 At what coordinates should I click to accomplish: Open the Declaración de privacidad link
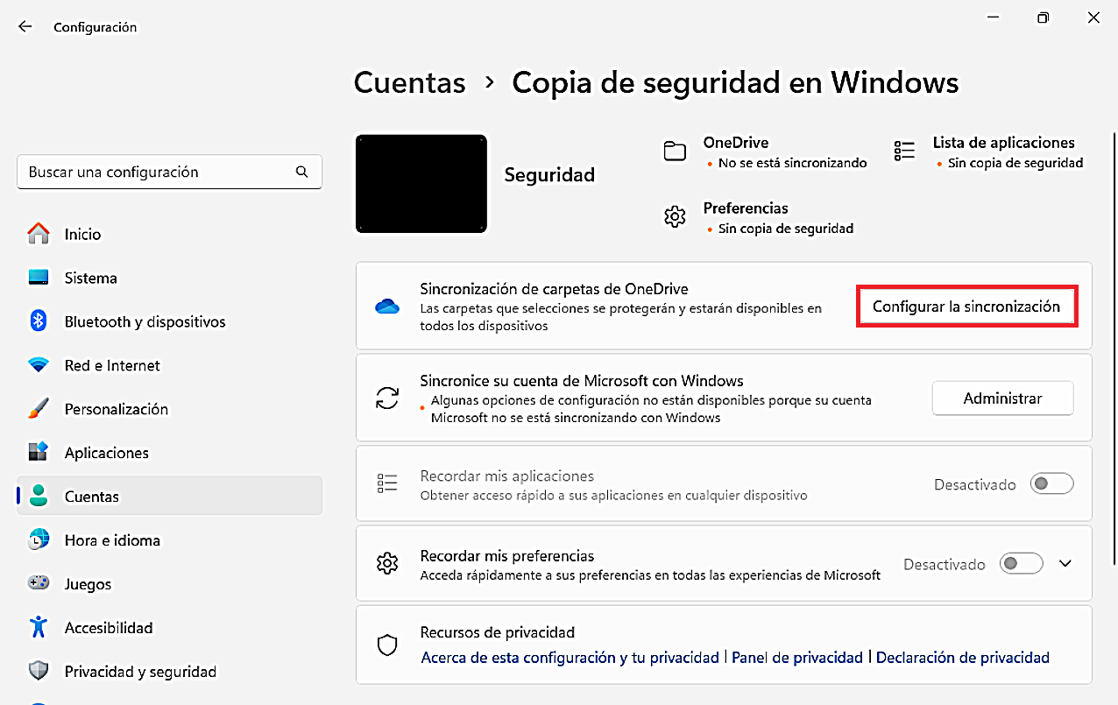click(962, 657)
